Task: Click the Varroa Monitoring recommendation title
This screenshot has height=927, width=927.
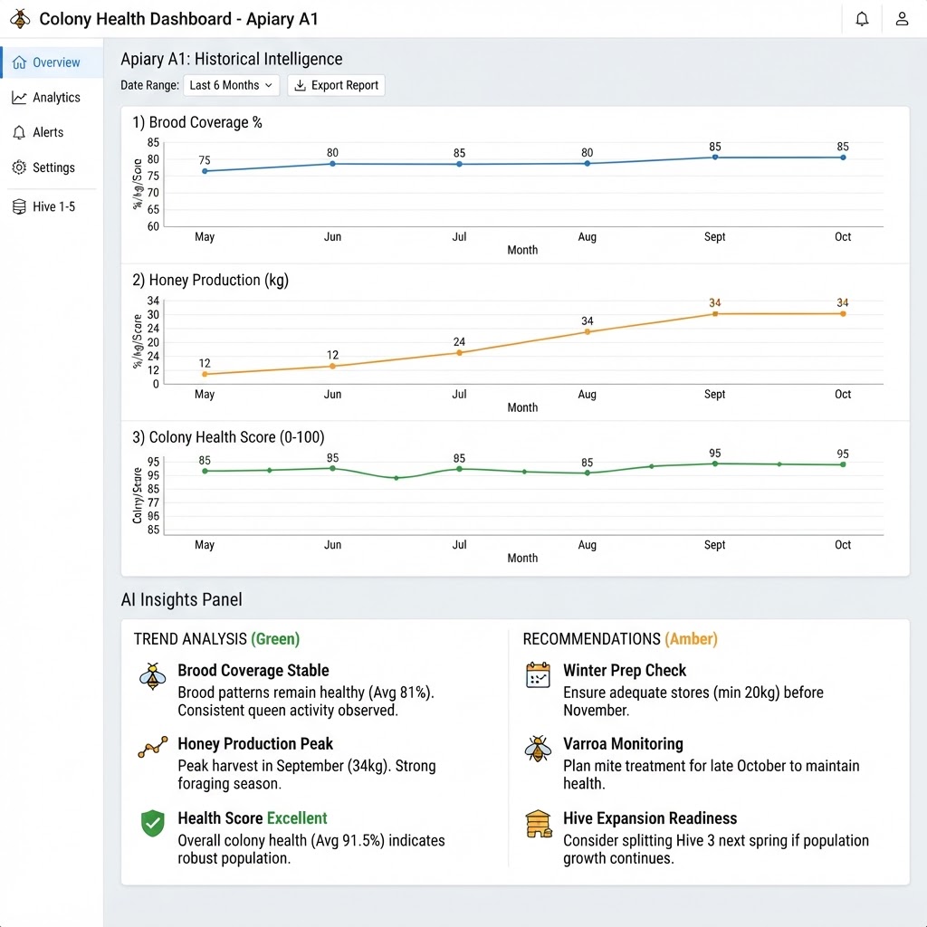Action: point(623,744)
